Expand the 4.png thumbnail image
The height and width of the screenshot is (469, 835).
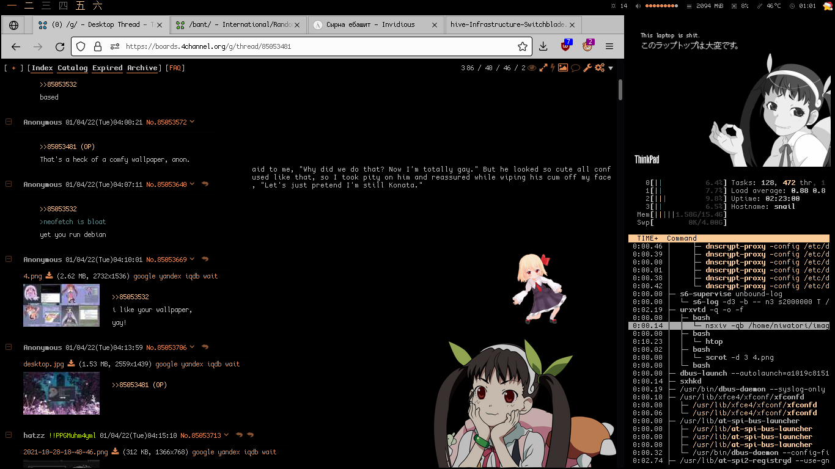point(61,305)
